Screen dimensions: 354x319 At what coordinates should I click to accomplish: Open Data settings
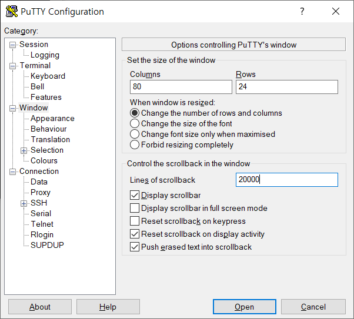(x=39, y=182)
